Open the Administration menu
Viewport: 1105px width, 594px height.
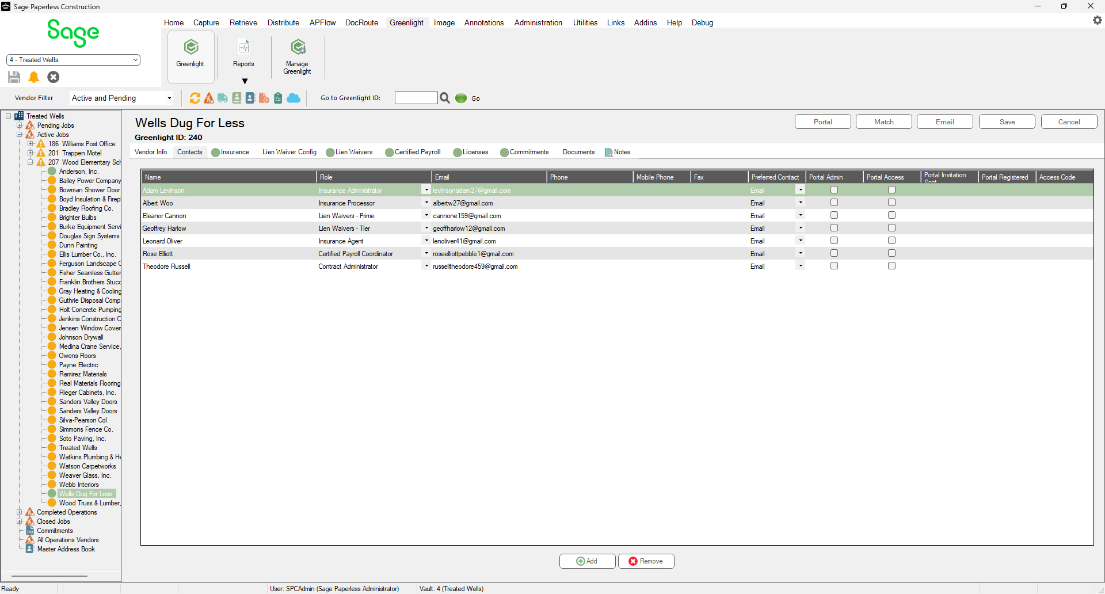(538, 22)
